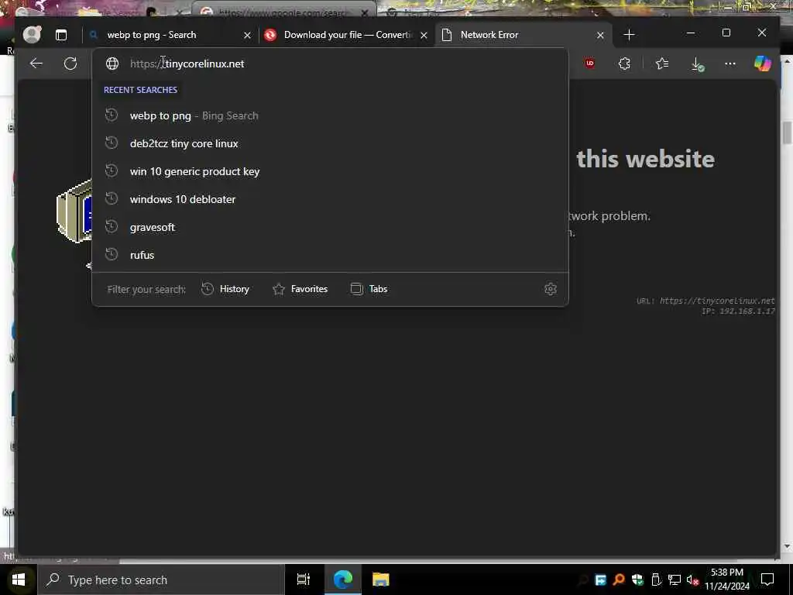Open Microsoft Edge taskbar icon

point(342,580)
